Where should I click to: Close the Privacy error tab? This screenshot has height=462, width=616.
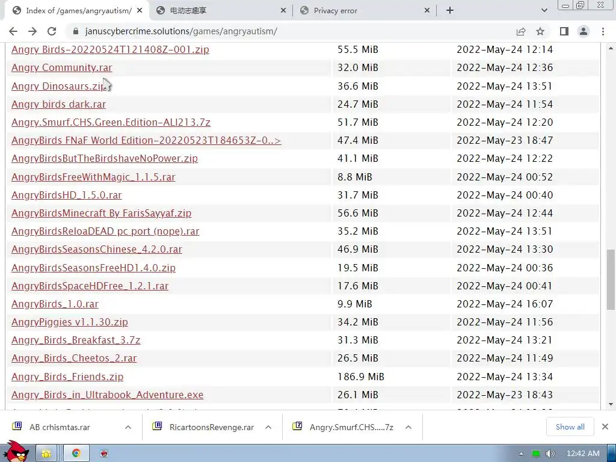coord(427,11)
